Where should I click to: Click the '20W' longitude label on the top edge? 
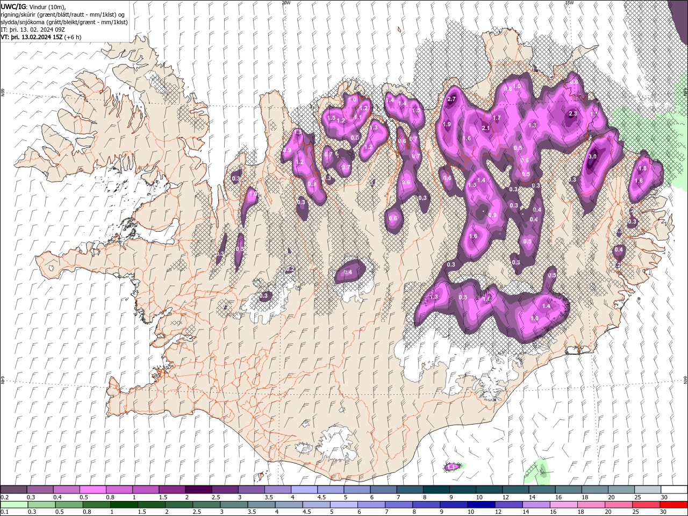tap(286, 3)
